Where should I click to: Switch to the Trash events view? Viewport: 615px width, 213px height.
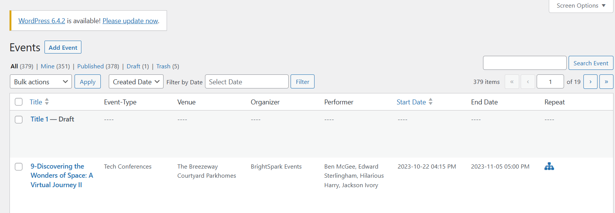163,66
